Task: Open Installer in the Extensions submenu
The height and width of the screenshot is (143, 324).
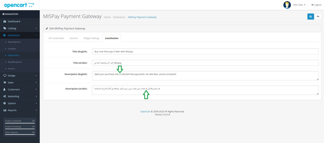Action: pyautogui.click(x=20, y=49)
